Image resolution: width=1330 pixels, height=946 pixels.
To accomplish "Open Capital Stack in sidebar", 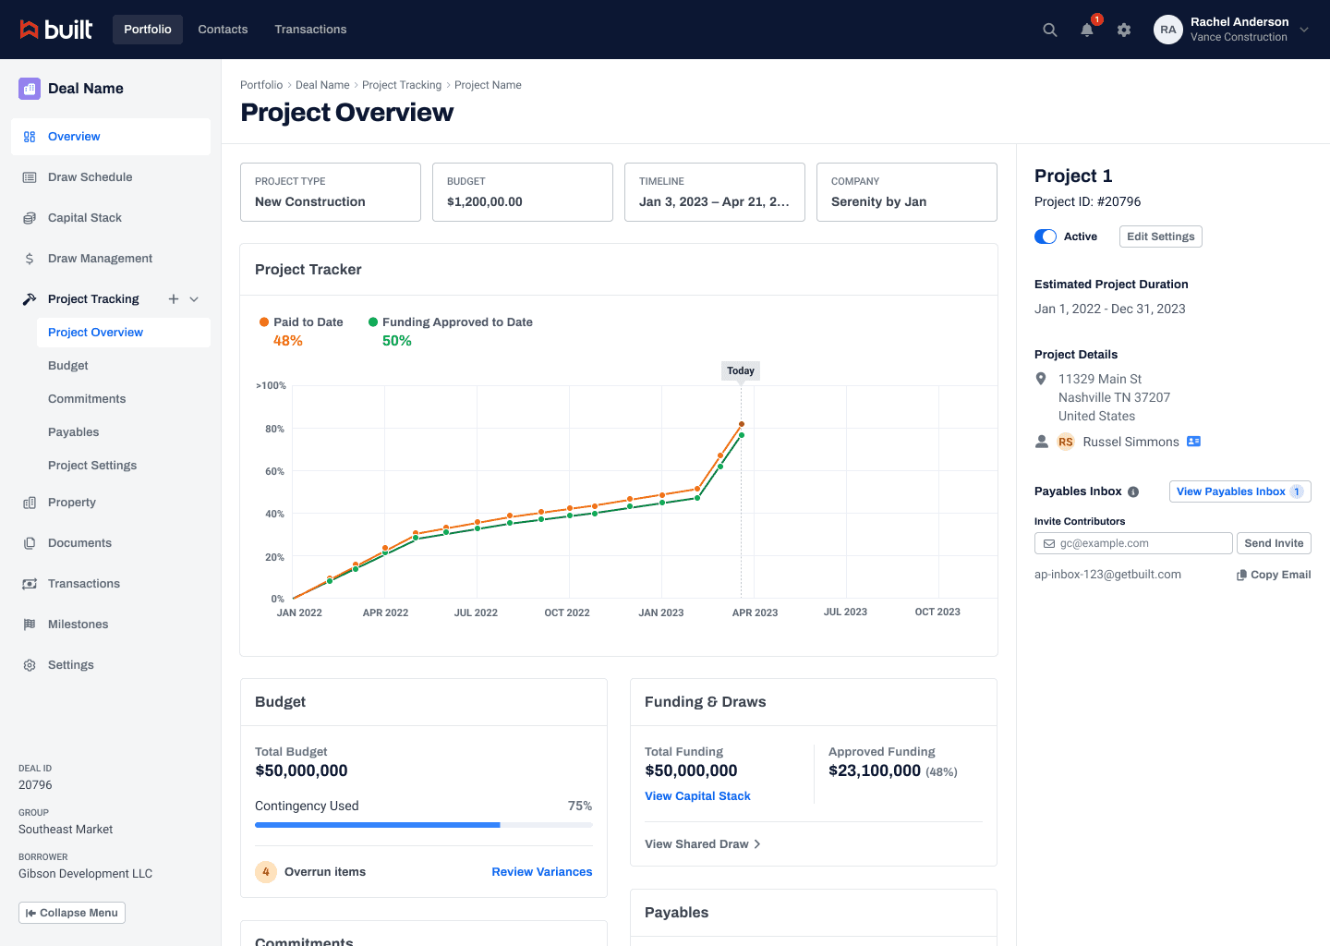I will click(111, 218).
